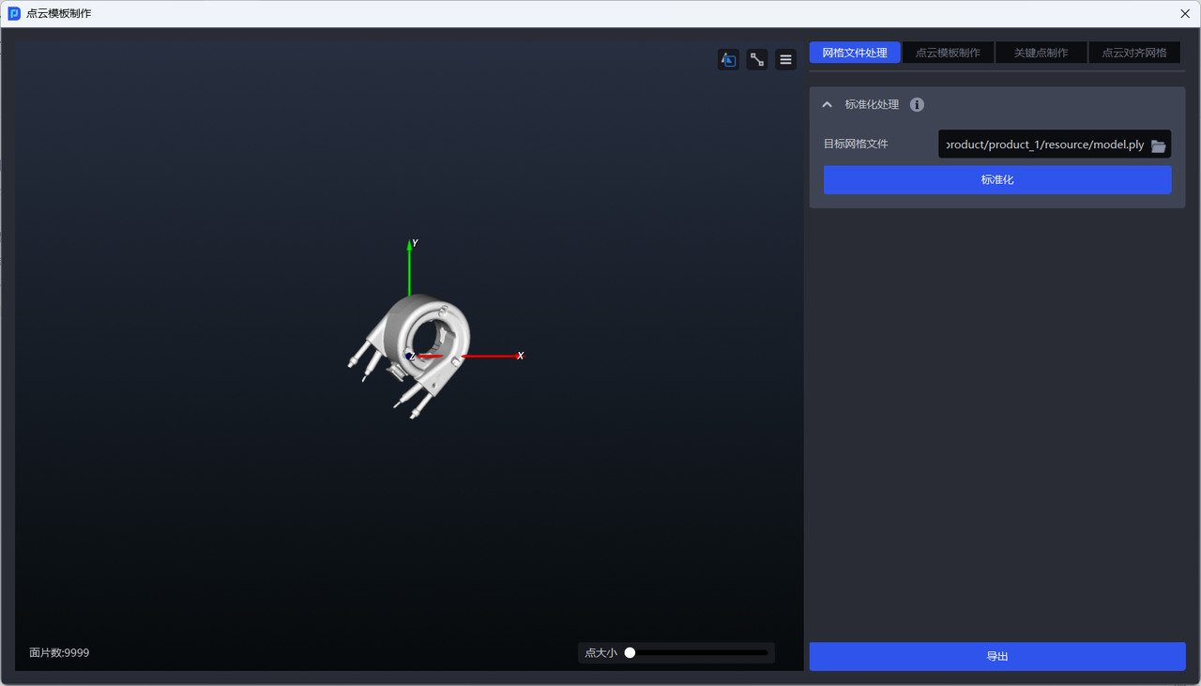The image size is (1201, 686).
Task: Select the 点云对齐网格 tab
Action: [x=1133, y=53]
